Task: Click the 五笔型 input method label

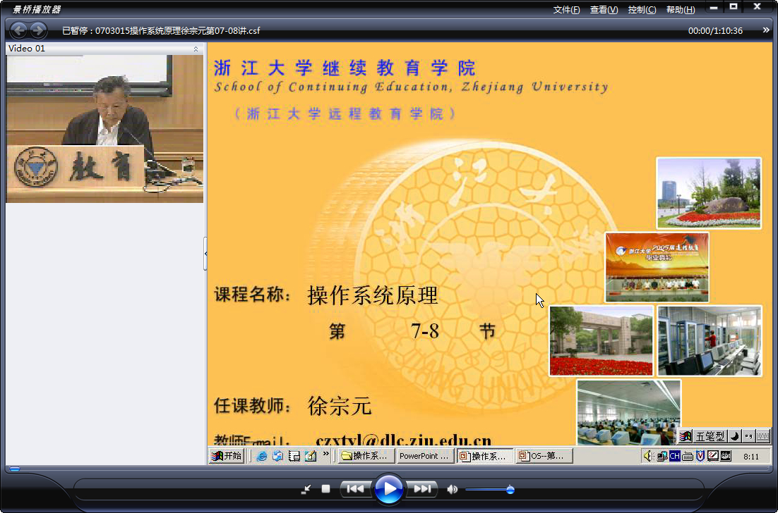Action: point(710,436)
